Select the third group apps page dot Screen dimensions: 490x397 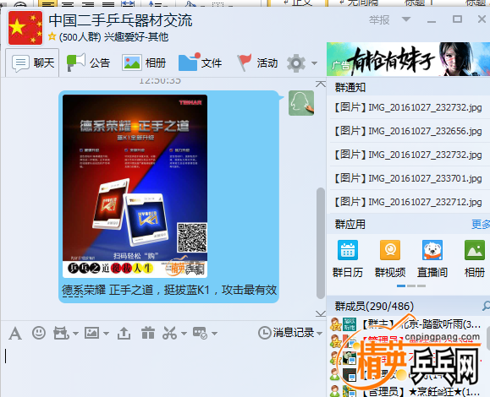pos(421,286)
